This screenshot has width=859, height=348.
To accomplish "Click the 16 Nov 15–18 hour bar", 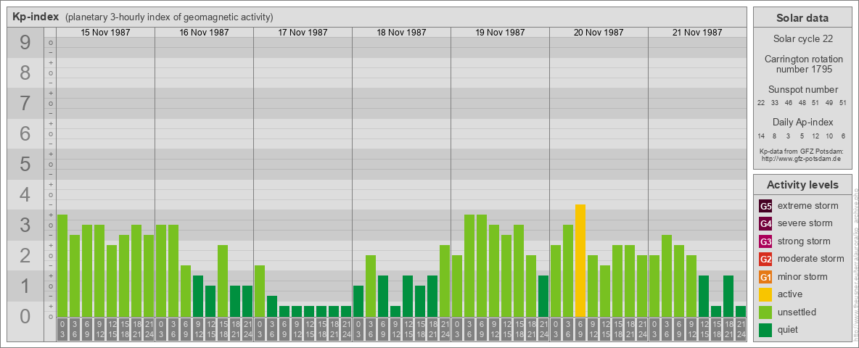I will point(223,281).
